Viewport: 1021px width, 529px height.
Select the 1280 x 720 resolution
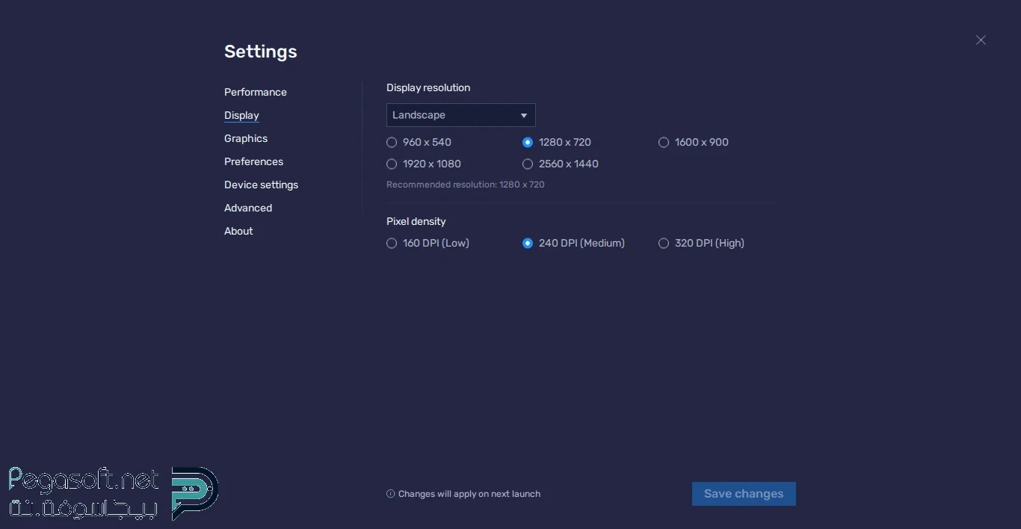tap(528, 143)
